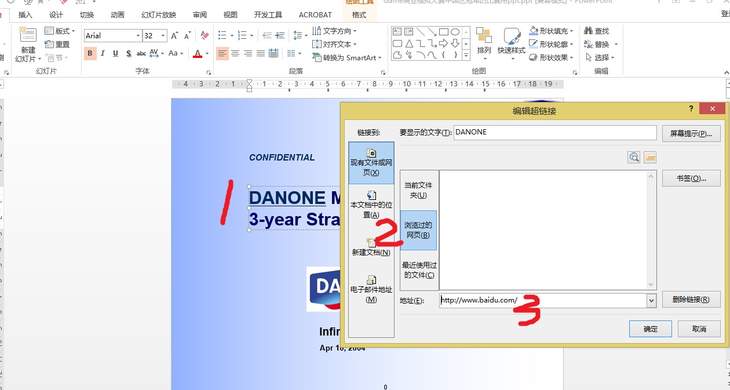
Task: Expand address dropdown in hyperlink dialog
Action: tap(651, 301)
